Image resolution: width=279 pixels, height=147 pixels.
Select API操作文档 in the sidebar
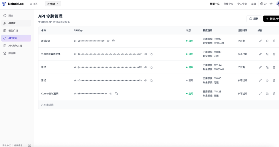pyautogui.click(x=15, y=46)
